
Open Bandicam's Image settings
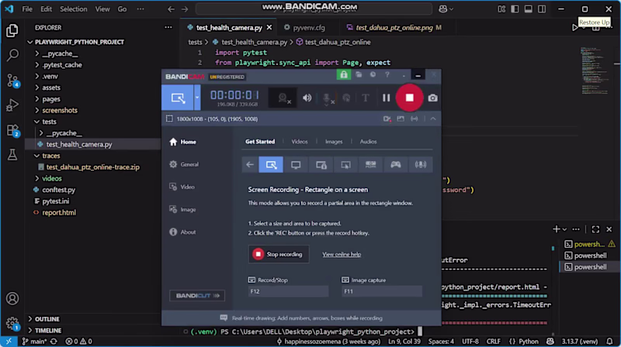[183, 209]
